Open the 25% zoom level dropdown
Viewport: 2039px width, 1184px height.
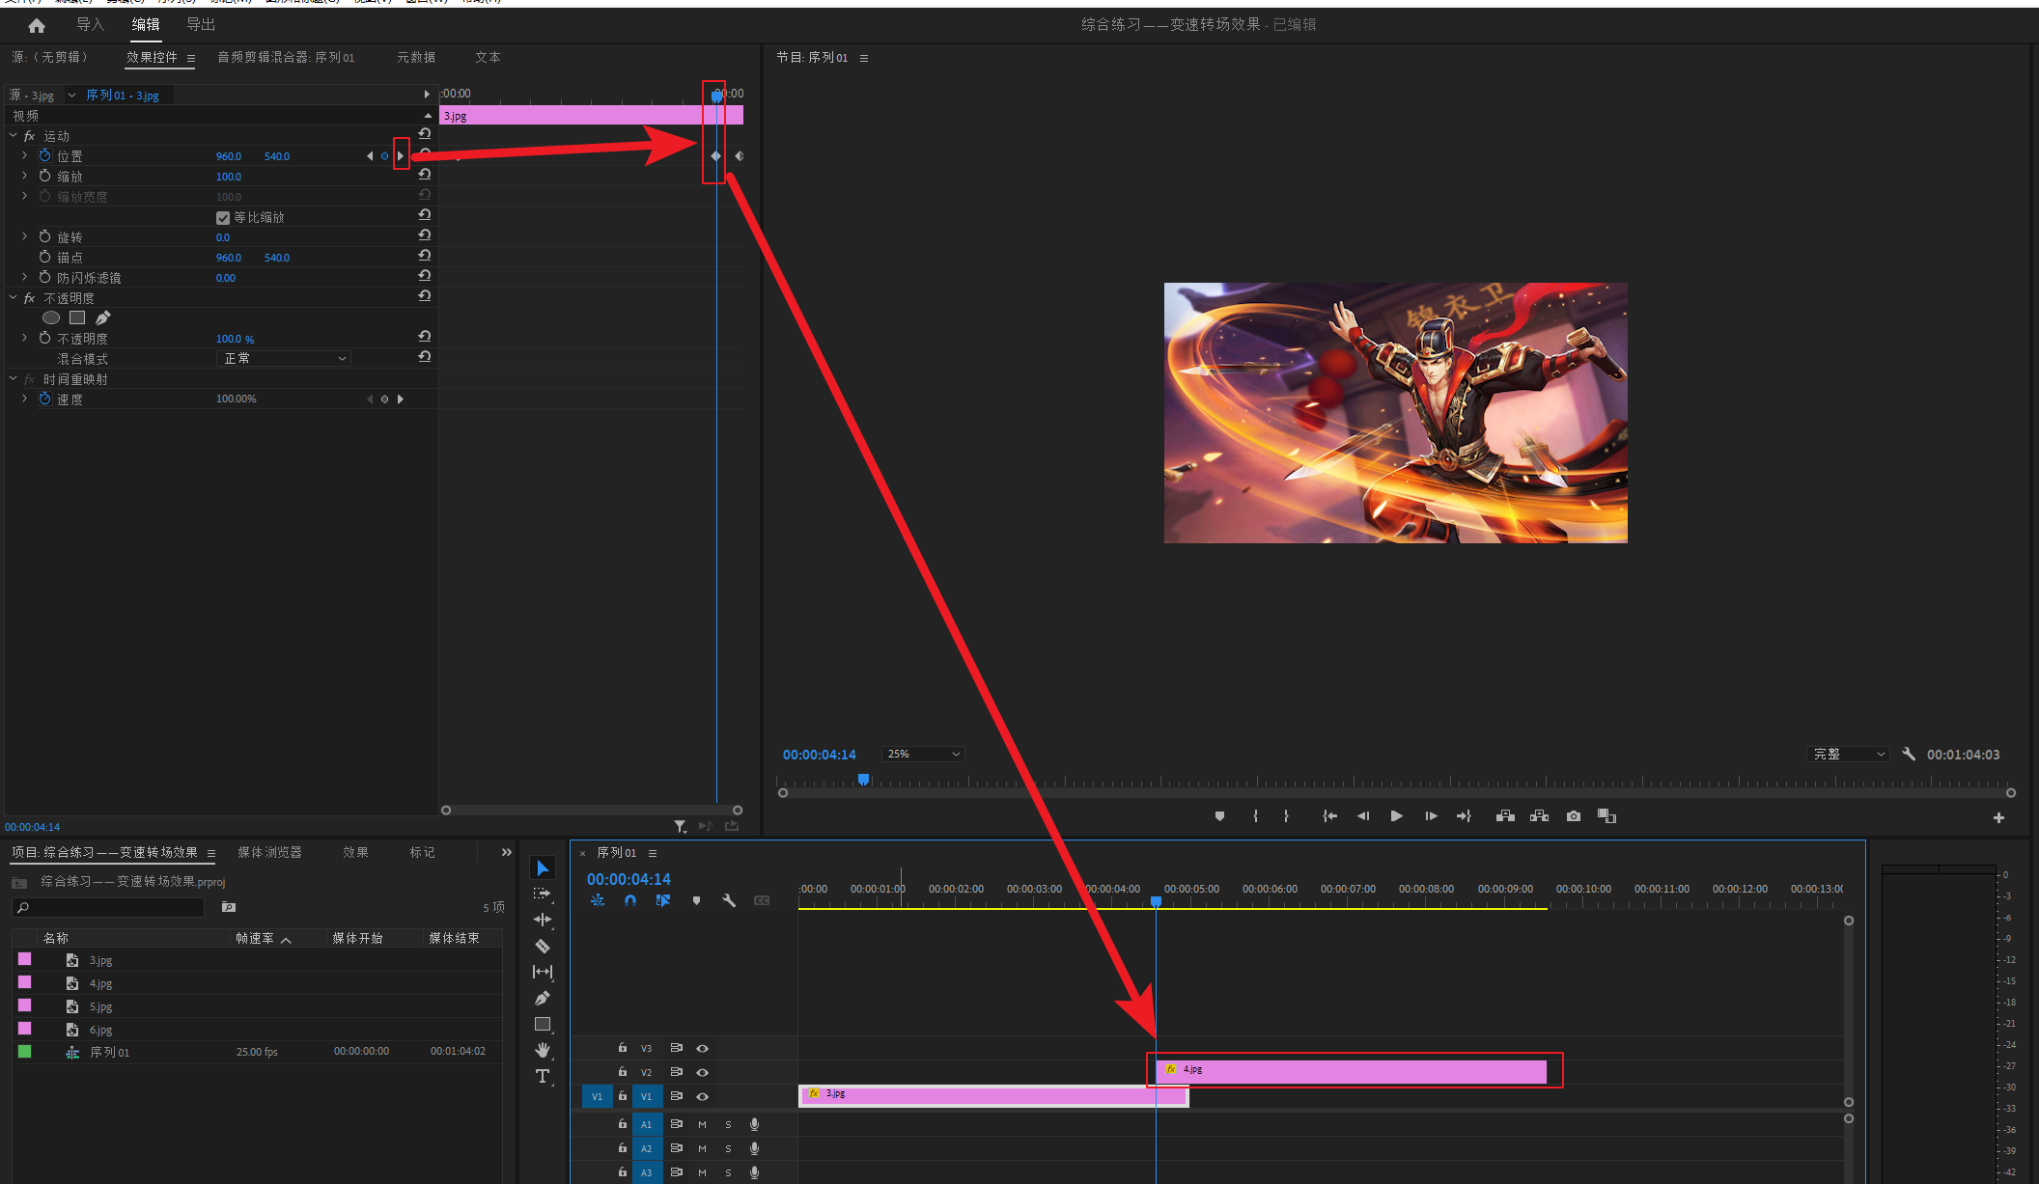pos(923,755)
